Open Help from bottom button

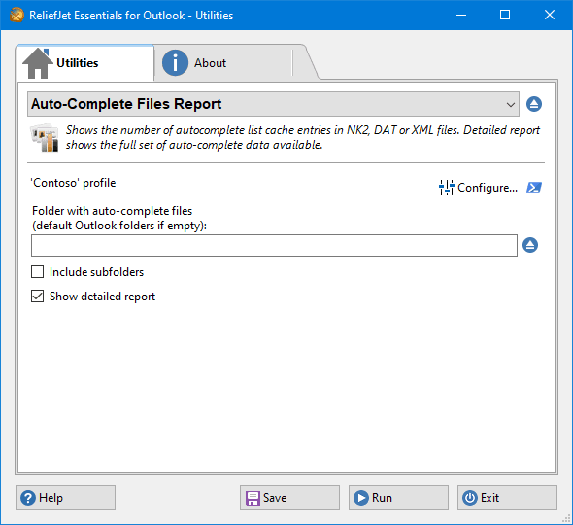(x=65, y=498)
